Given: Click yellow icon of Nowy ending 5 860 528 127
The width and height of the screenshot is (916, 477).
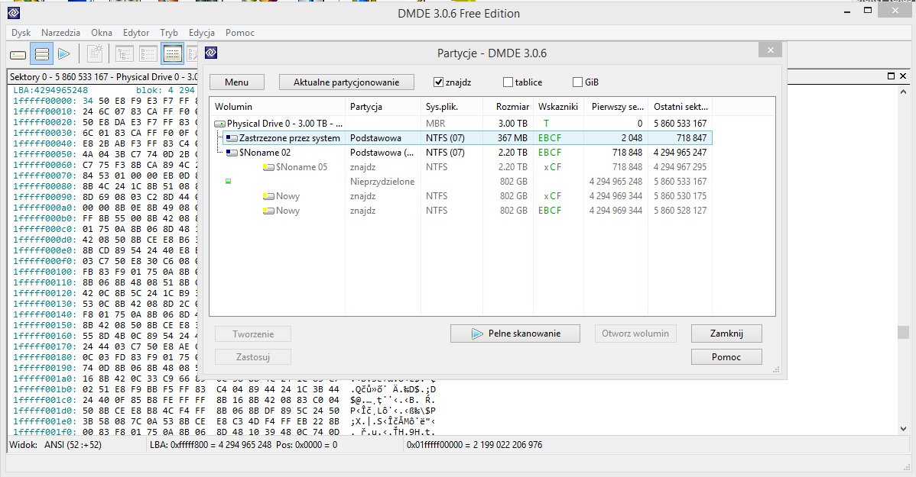Looking at the screenshot, I should 268,211.
